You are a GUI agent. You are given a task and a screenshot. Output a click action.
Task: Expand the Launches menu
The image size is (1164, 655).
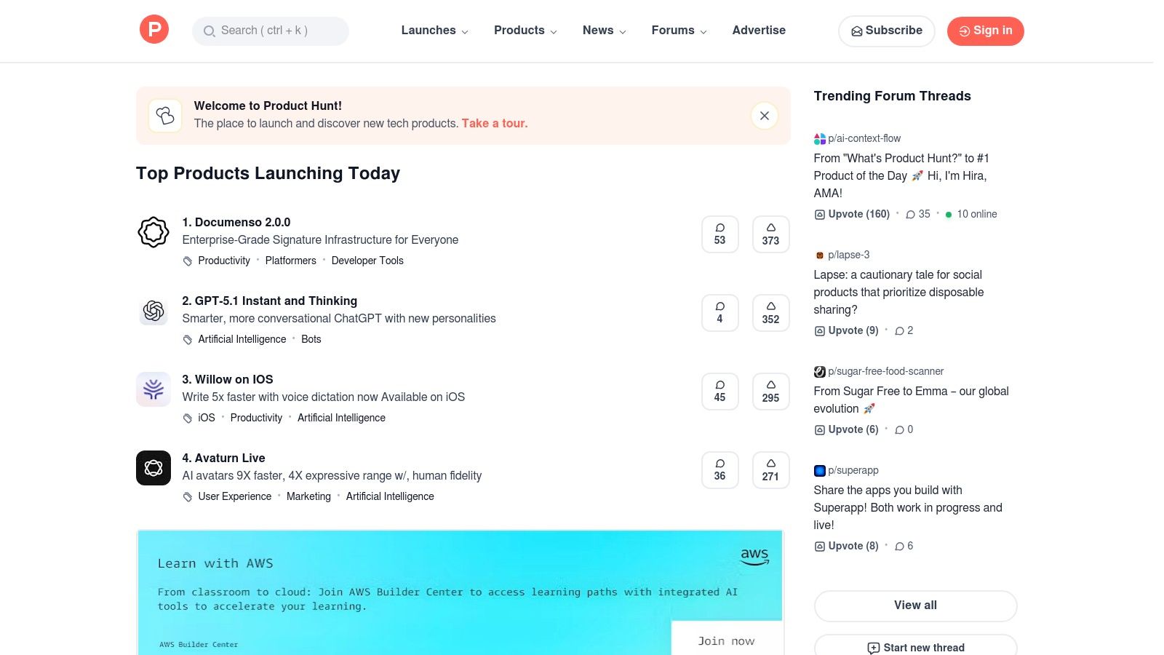[434, 31]
